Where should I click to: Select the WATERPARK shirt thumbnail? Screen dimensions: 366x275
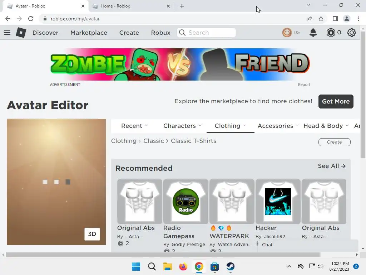pyautogui.click(x=232, y=202)
